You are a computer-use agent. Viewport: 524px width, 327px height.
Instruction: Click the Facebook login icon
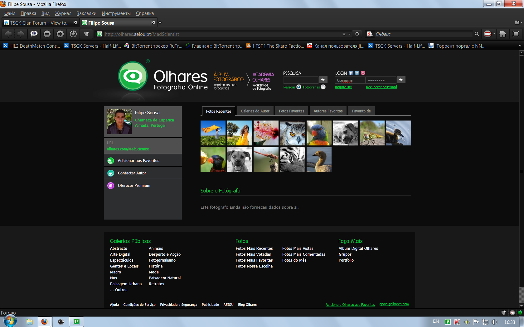click(x=351, y=73)
